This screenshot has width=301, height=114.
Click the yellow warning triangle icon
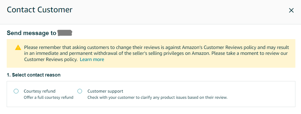[18, 48]
